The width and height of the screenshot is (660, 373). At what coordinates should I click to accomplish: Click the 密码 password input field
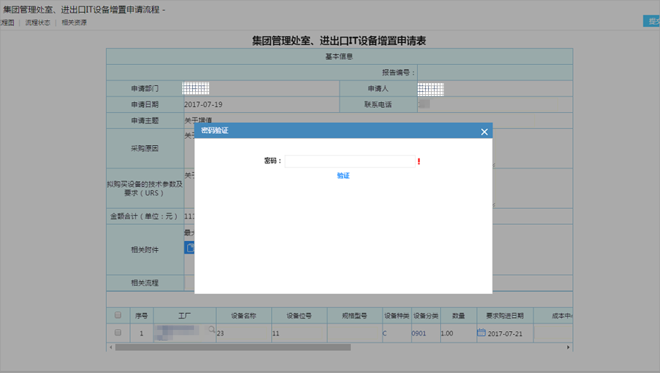(350, 161)
